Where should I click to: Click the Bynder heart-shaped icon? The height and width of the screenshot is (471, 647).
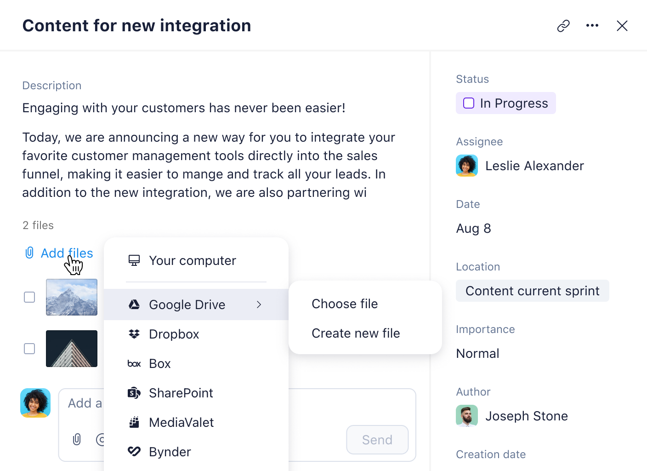(x=134, y=452)
